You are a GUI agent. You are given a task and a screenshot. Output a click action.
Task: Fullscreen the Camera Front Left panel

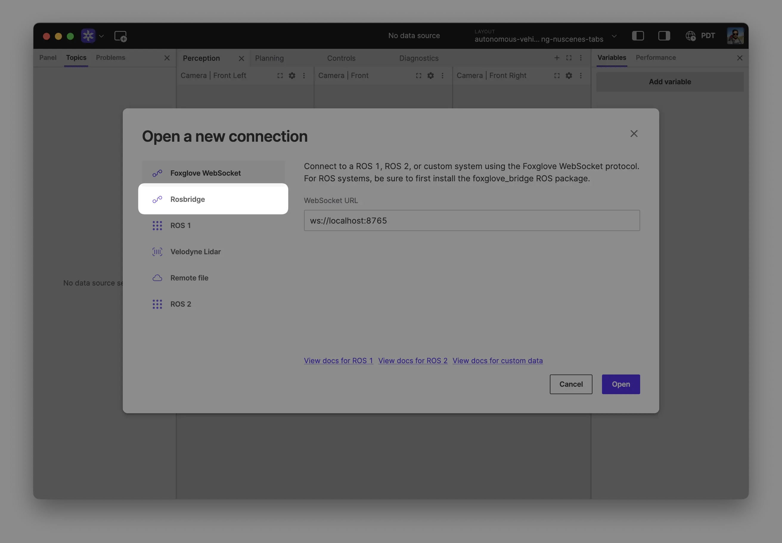click(280, 76)
